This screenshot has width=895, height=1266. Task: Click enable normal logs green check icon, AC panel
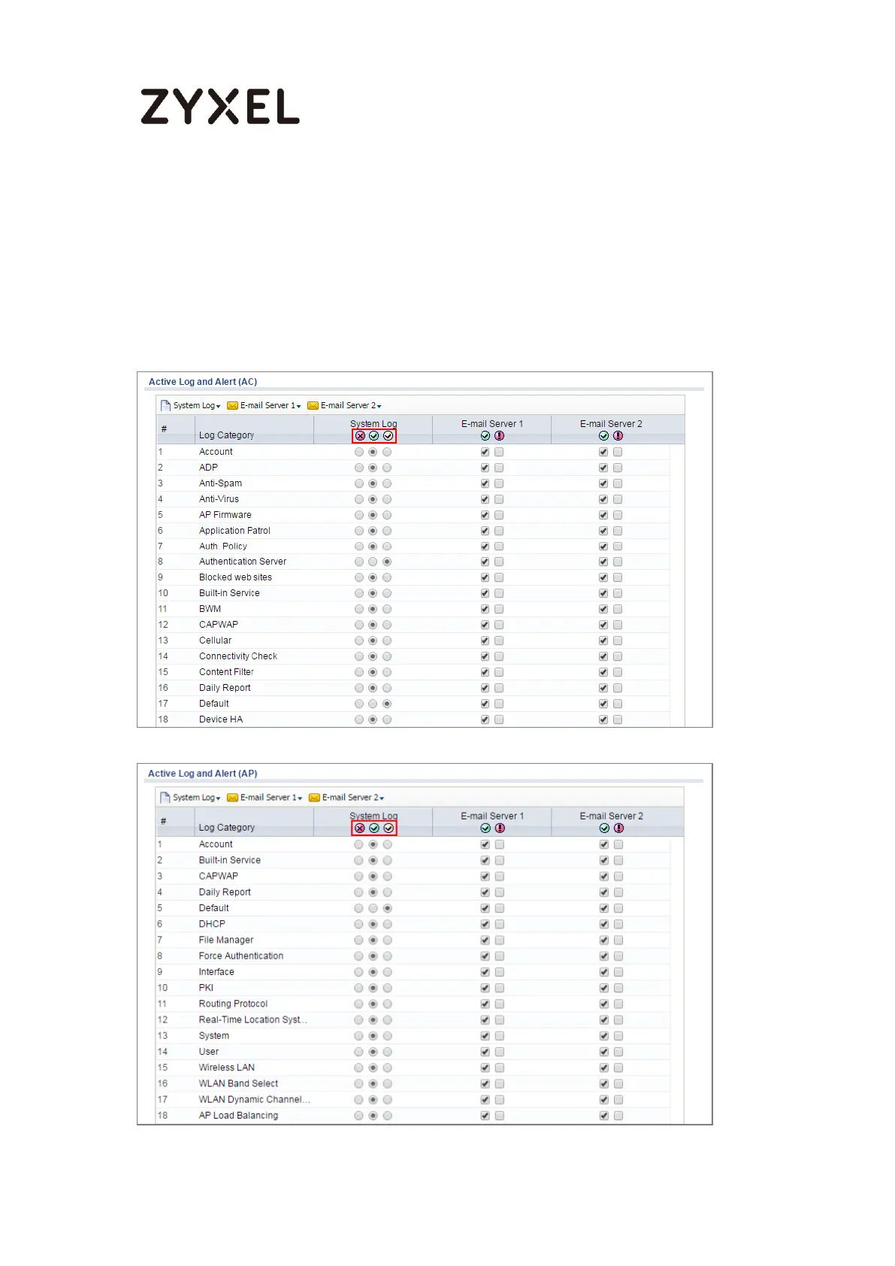[x=374, y=436]
